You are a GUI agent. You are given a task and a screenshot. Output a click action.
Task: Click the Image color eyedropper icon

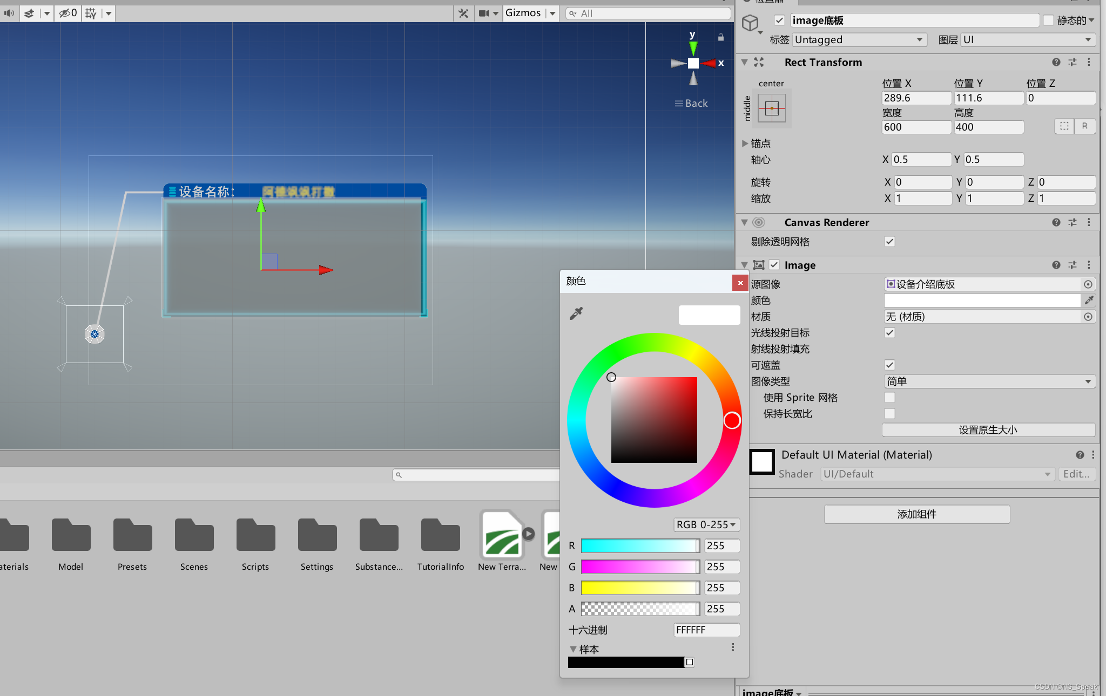click(1089, 301)
